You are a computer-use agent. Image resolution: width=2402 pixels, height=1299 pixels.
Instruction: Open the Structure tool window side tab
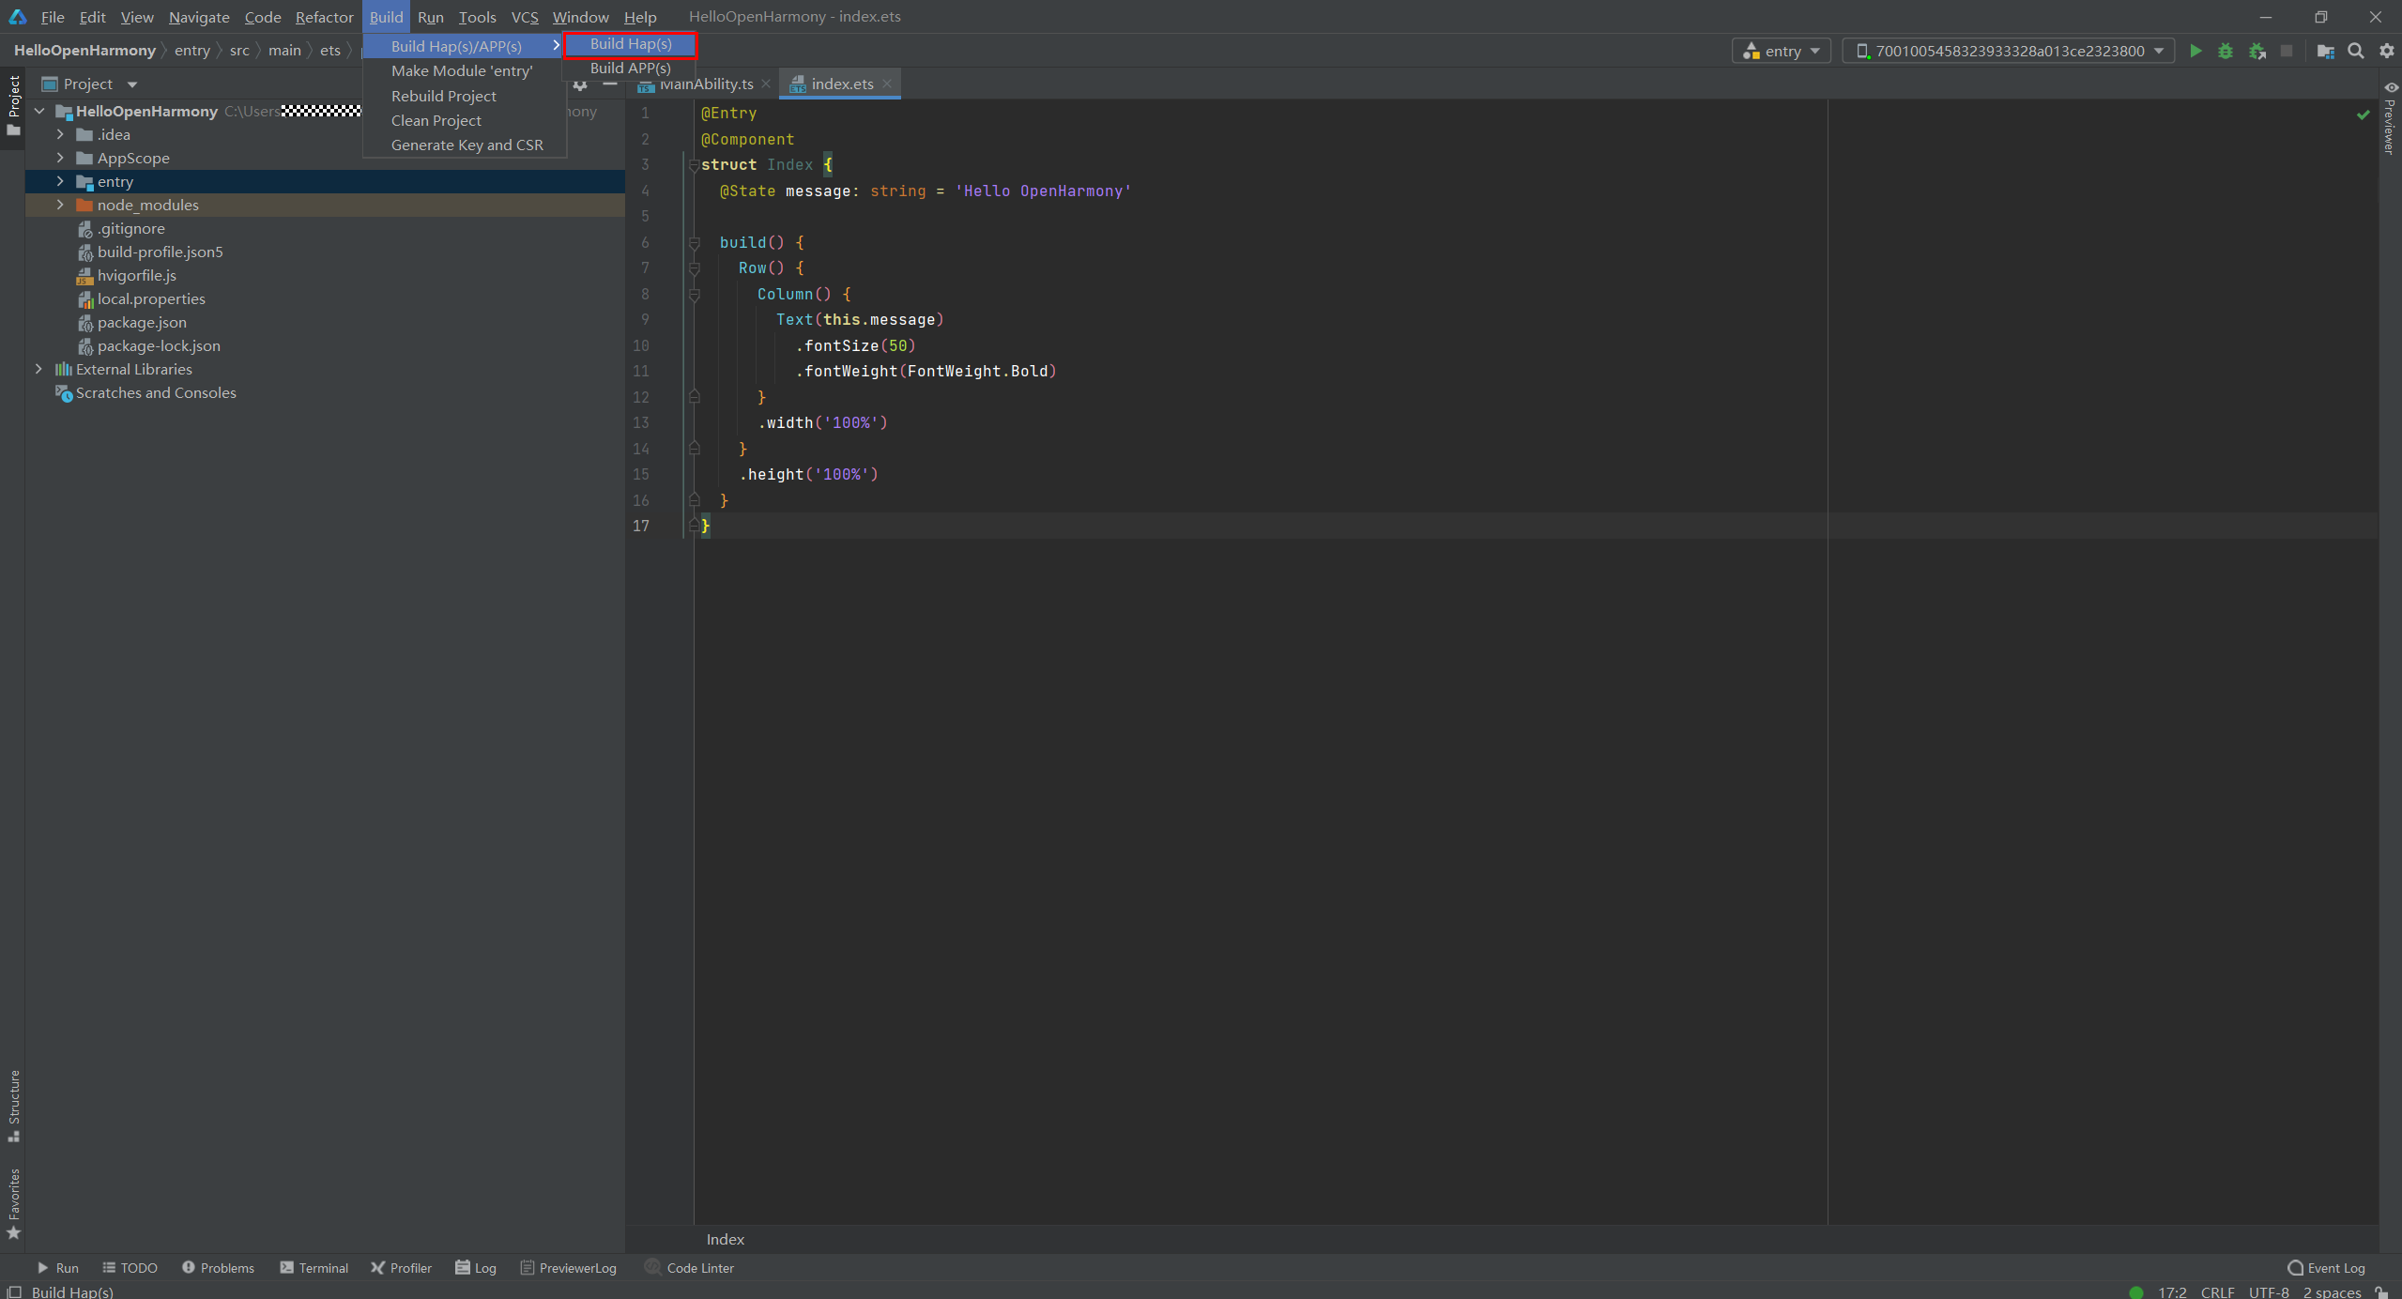(13, 1106)
